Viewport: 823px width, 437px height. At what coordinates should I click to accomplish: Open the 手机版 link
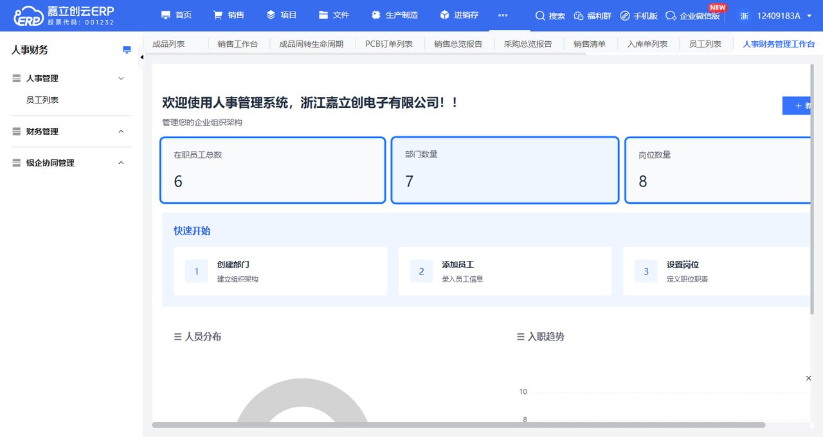click(x=638, y=15)
